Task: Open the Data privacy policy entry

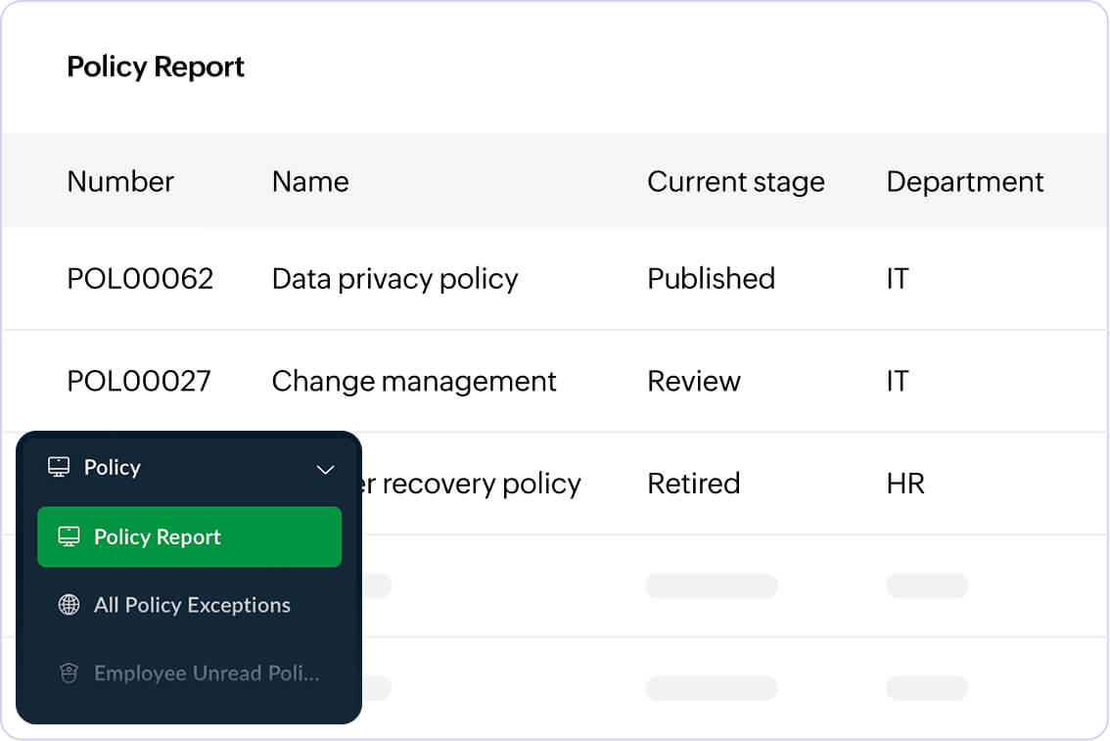Action: pyautogui.click(x=394, y=279)
